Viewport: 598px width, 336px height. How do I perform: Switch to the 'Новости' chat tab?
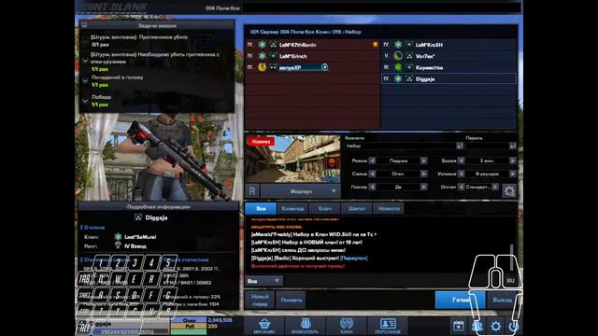click(389, 208)
